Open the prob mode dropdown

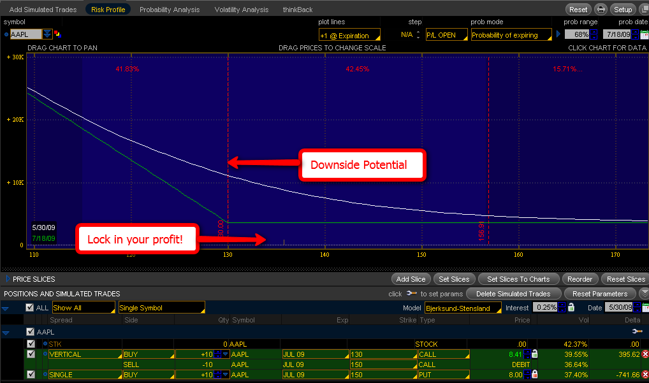click(x=511, y=35)
